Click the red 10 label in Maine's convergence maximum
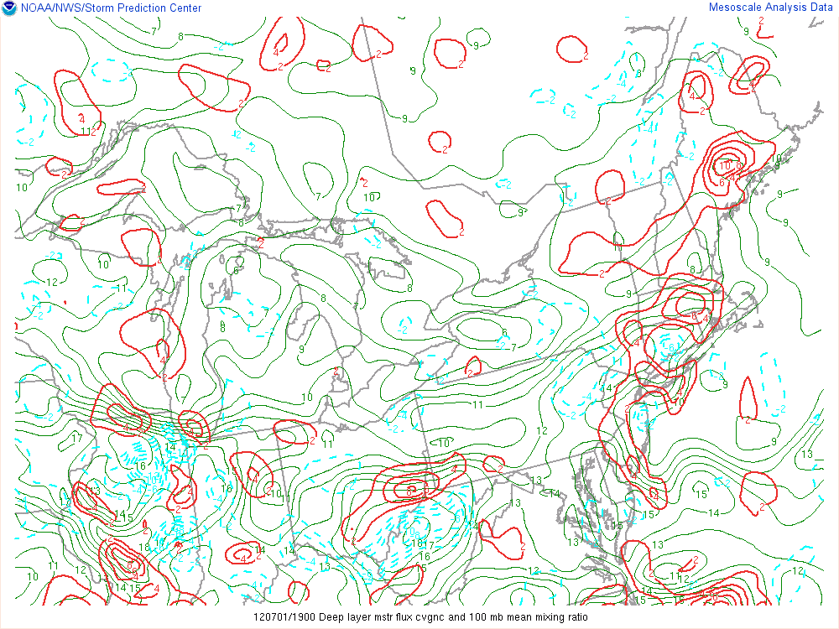Image resolution: width=839 pixels, height=629 pixels. (x=723, y=165)
